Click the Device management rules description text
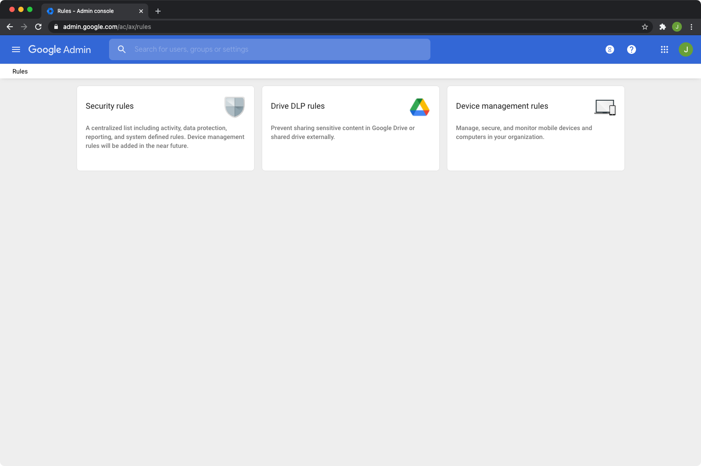 coord(524,132)
